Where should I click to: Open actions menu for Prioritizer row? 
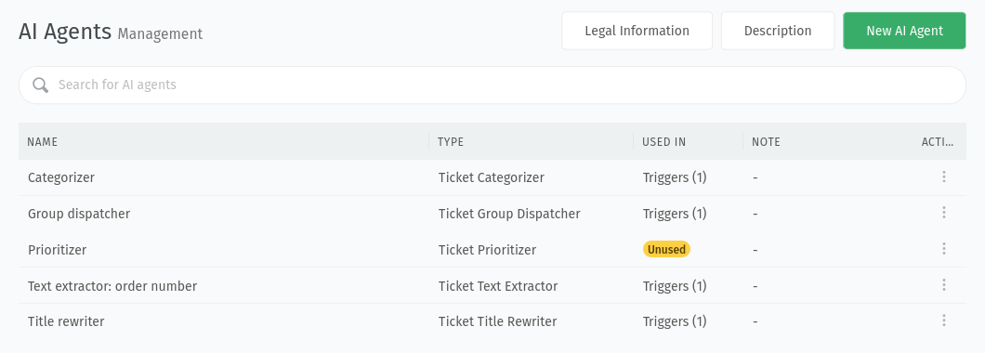943,249
